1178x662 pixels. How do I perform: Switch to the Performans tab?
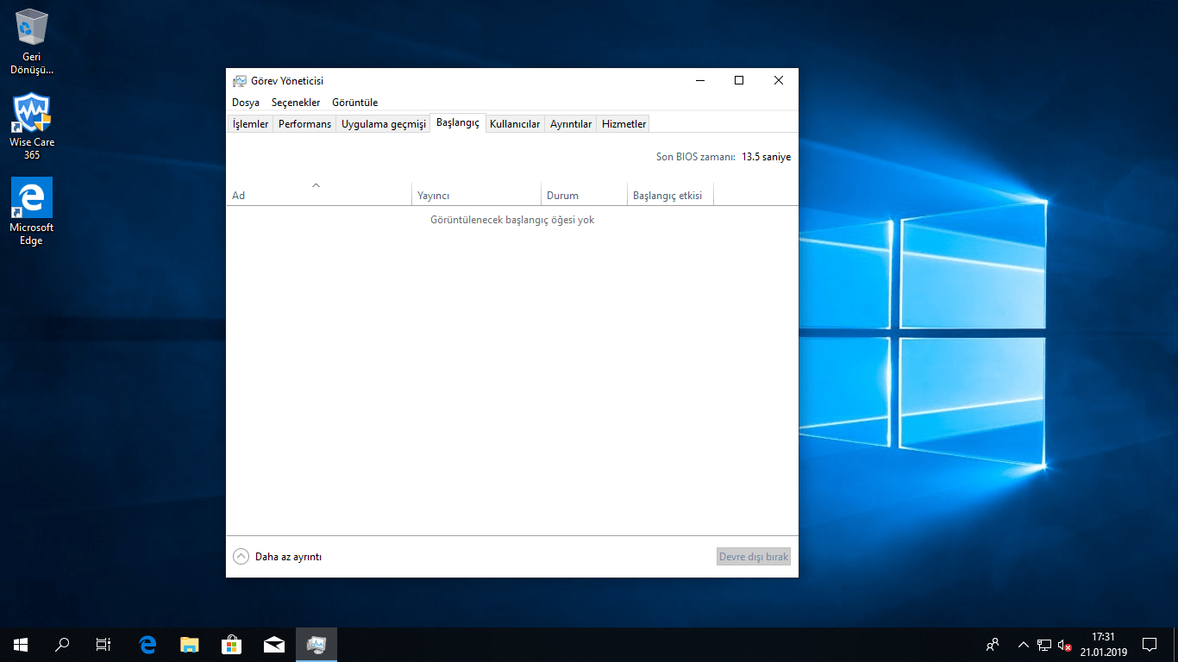coord(304,124)
